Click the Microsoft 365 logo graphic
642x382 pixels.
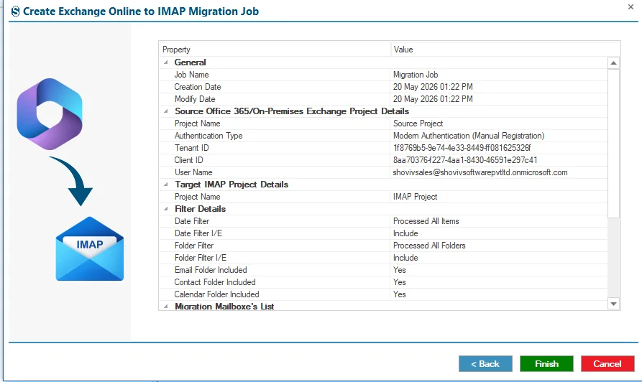click(x=50, y=114)
